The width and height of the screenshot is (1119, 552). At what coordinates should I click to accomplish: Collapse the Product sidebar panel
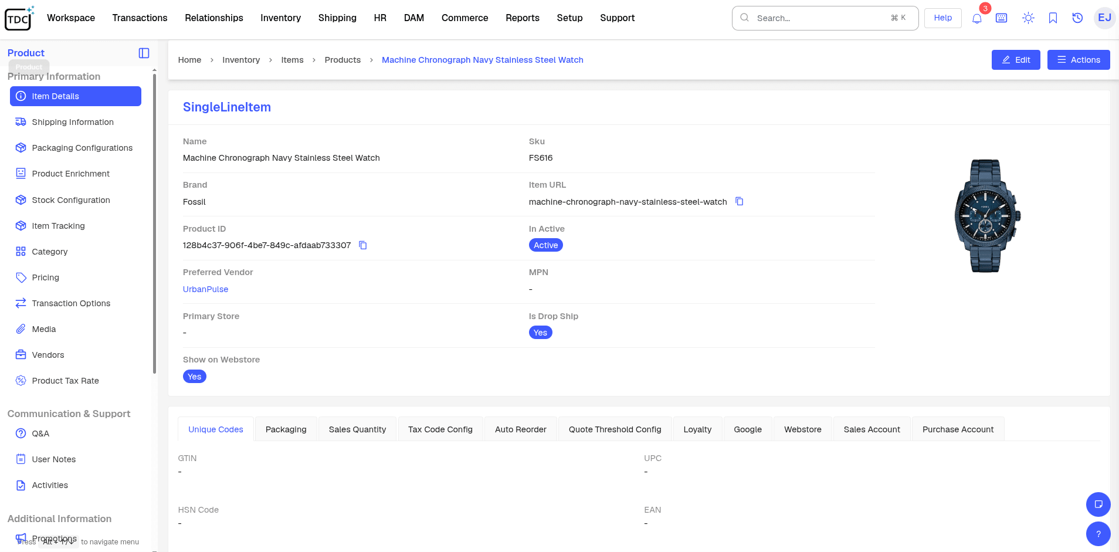click(144, 53)
